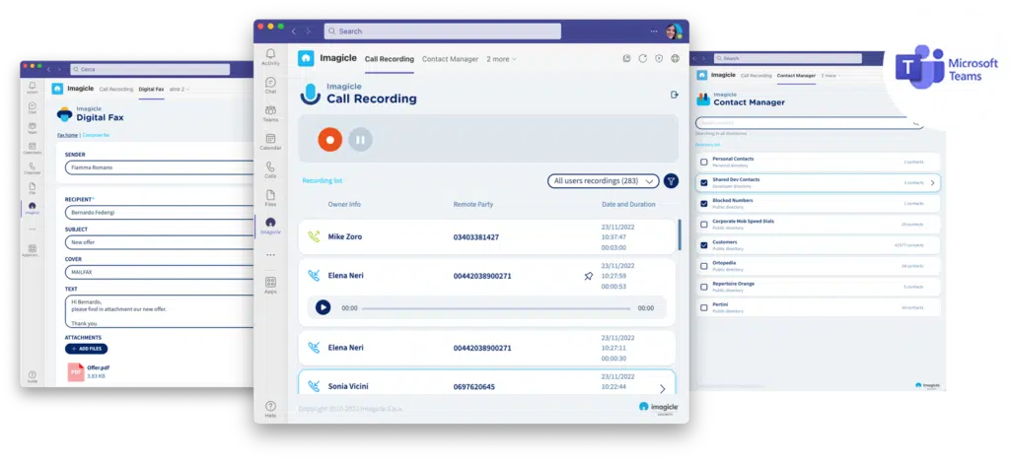Expand the Shared Dev Contacts row chevron

pos(932,182)
